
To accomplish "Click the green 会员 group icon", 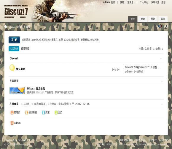I will [56, 113].
